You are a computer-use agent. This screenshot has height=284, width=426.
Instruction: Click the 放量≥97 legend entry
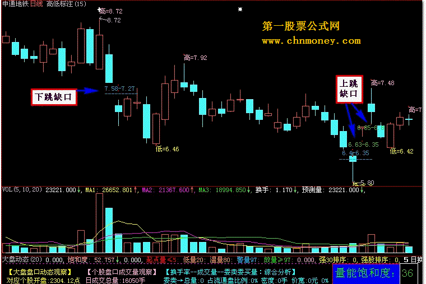coord(277,260)
